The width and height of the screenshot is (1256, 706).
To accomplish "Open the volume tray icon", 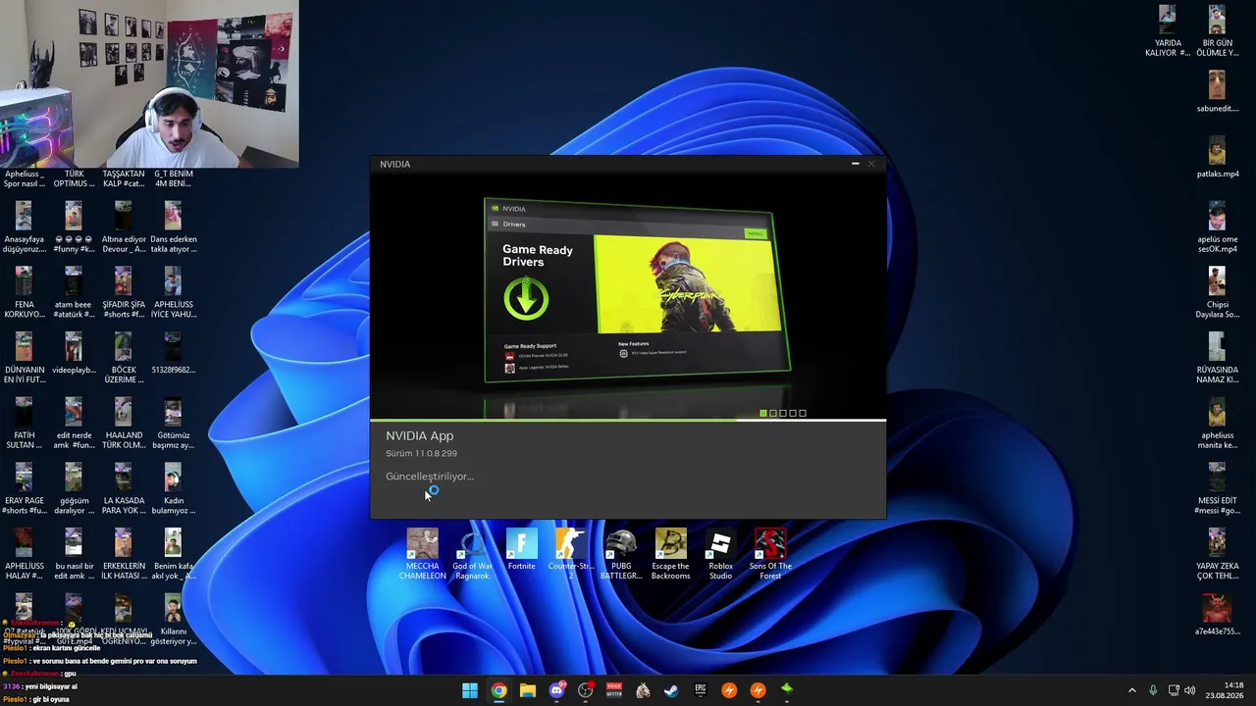I will [1190, 690].
